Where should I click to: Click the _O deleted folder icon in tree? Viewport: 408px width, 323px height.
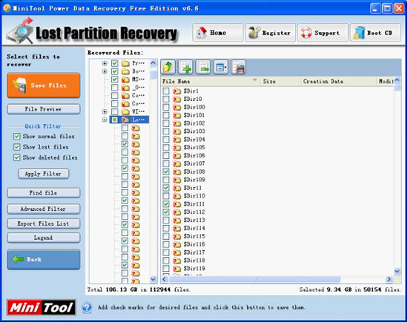coord(125,88)
